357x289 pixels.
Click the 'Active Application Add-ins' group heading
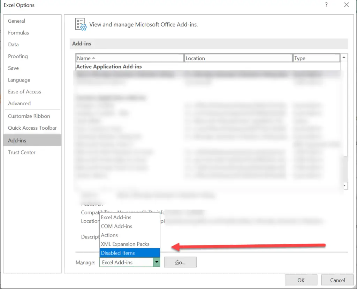coord(109,67)
